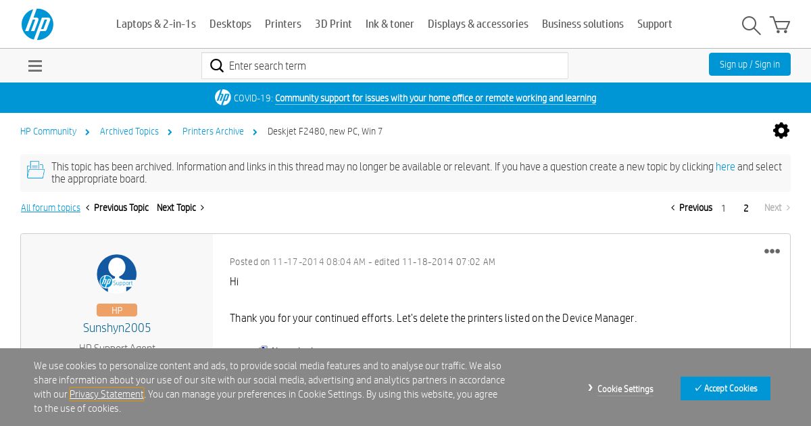Open All forum topics link
Viewport: 811px width, 426px height.
(x=51, y=208)
